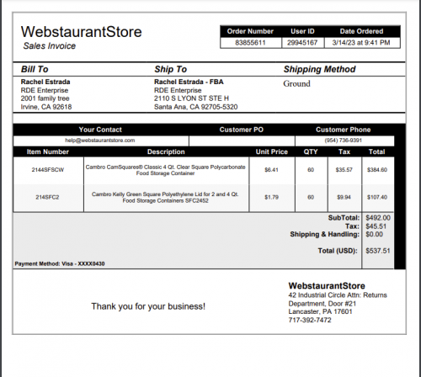Click the WebstaurantStore title heading
The width and height of the screenshot is (421, 377).
pyautogui.click(x=82, y=32)
